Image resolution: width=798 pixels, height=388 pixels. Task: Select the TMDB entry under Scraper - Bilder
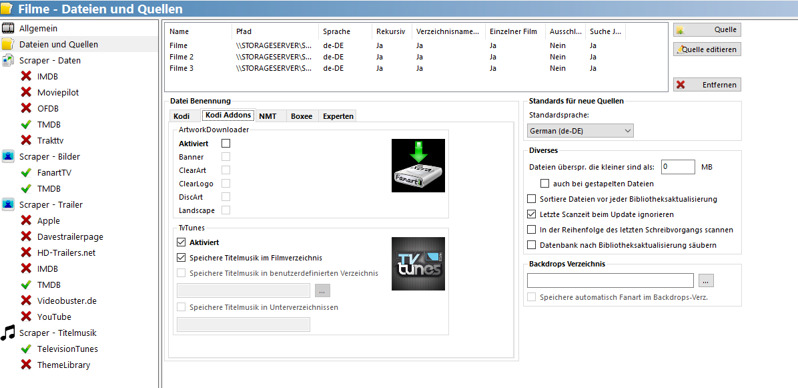49,188
